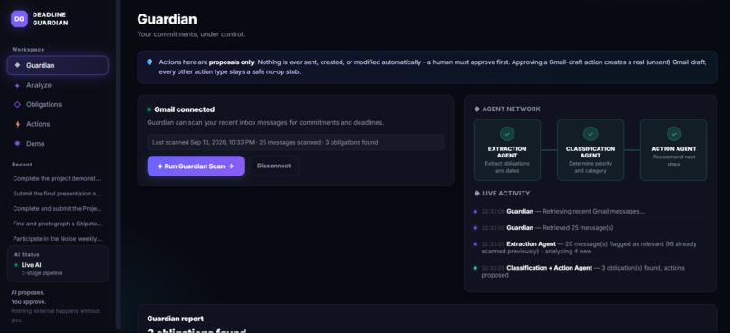Click 'Retrieving recent Gmail messages' activity entry

[x=591, y=211]
